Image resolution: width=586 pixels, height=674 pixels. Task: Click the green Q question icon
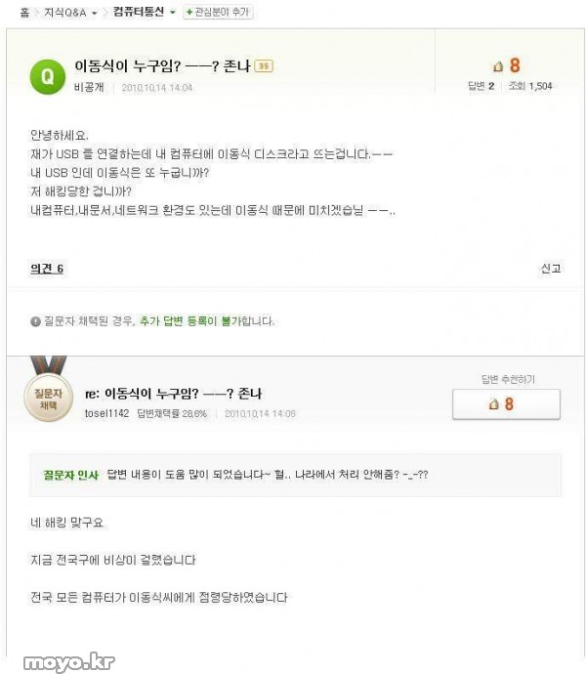coord(47,77)
